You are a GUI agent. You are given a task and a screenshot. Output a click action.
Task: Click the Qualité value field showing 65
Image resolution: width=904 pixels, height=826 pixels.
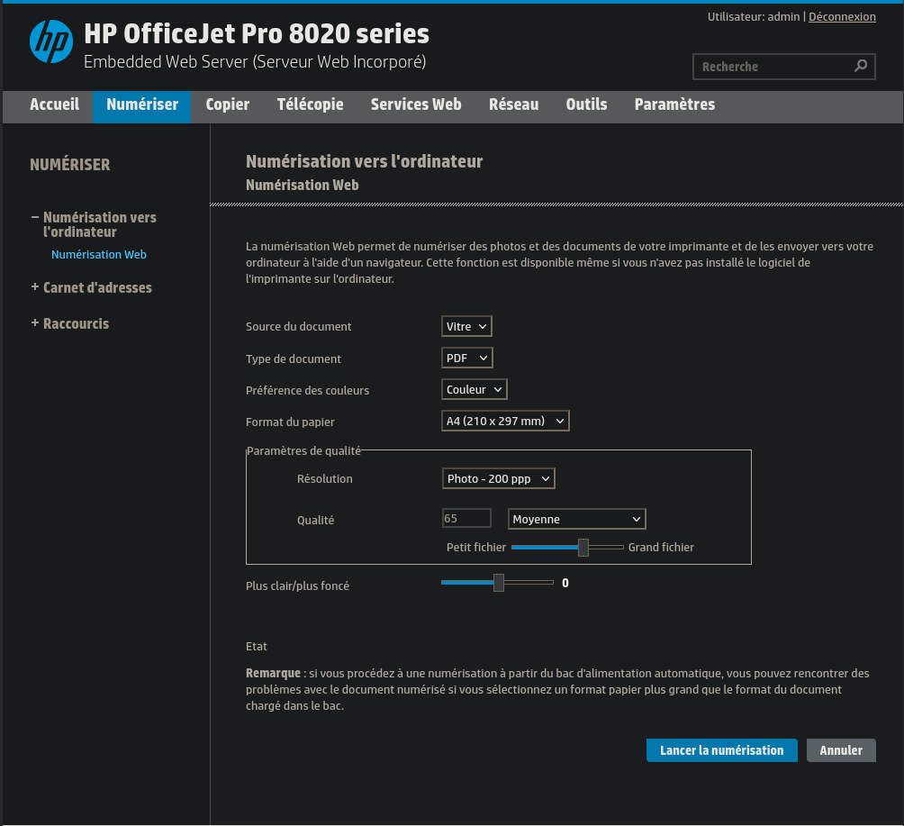[x=466, y=518]
